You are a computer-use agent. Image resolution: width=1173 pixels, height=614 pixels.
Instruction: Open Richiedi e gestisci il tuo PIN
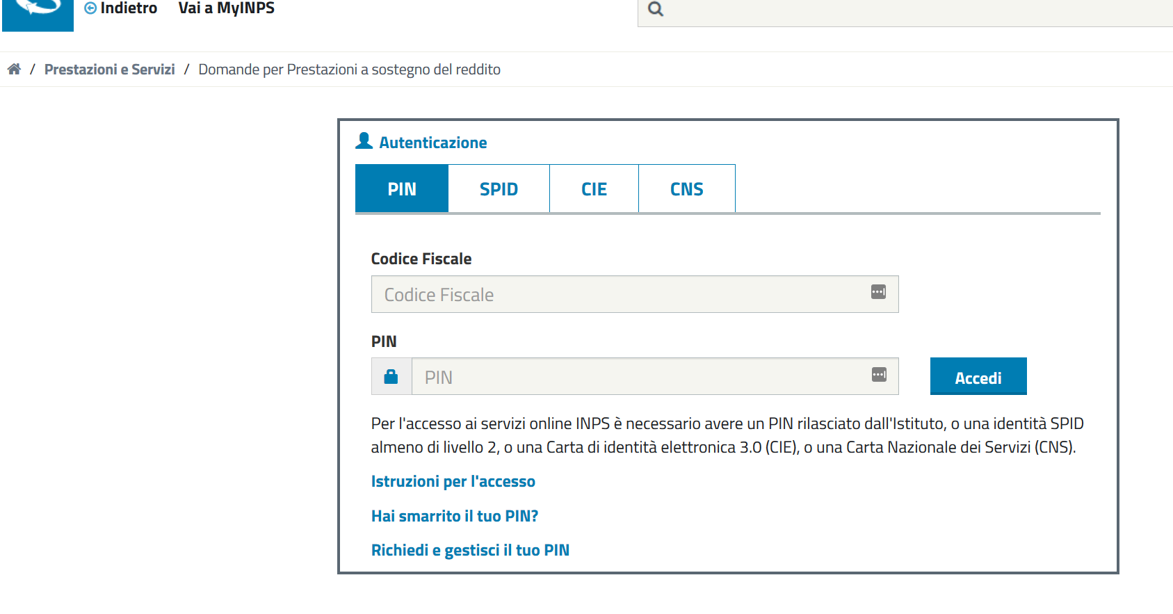pyautogui.click(x=470, y=550)
